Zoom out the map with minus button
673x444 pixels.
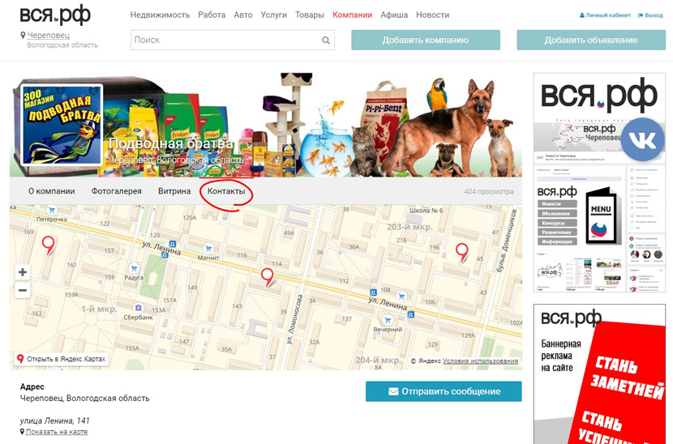coord(23,290)
